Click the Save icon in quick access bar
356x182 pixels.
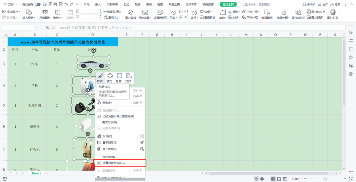click(x=44, y=4)
